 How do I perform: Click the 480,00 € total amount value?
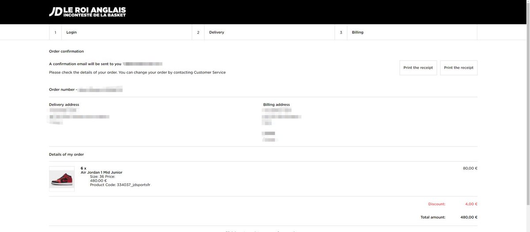pyautogui.click(x=469, y=217)
